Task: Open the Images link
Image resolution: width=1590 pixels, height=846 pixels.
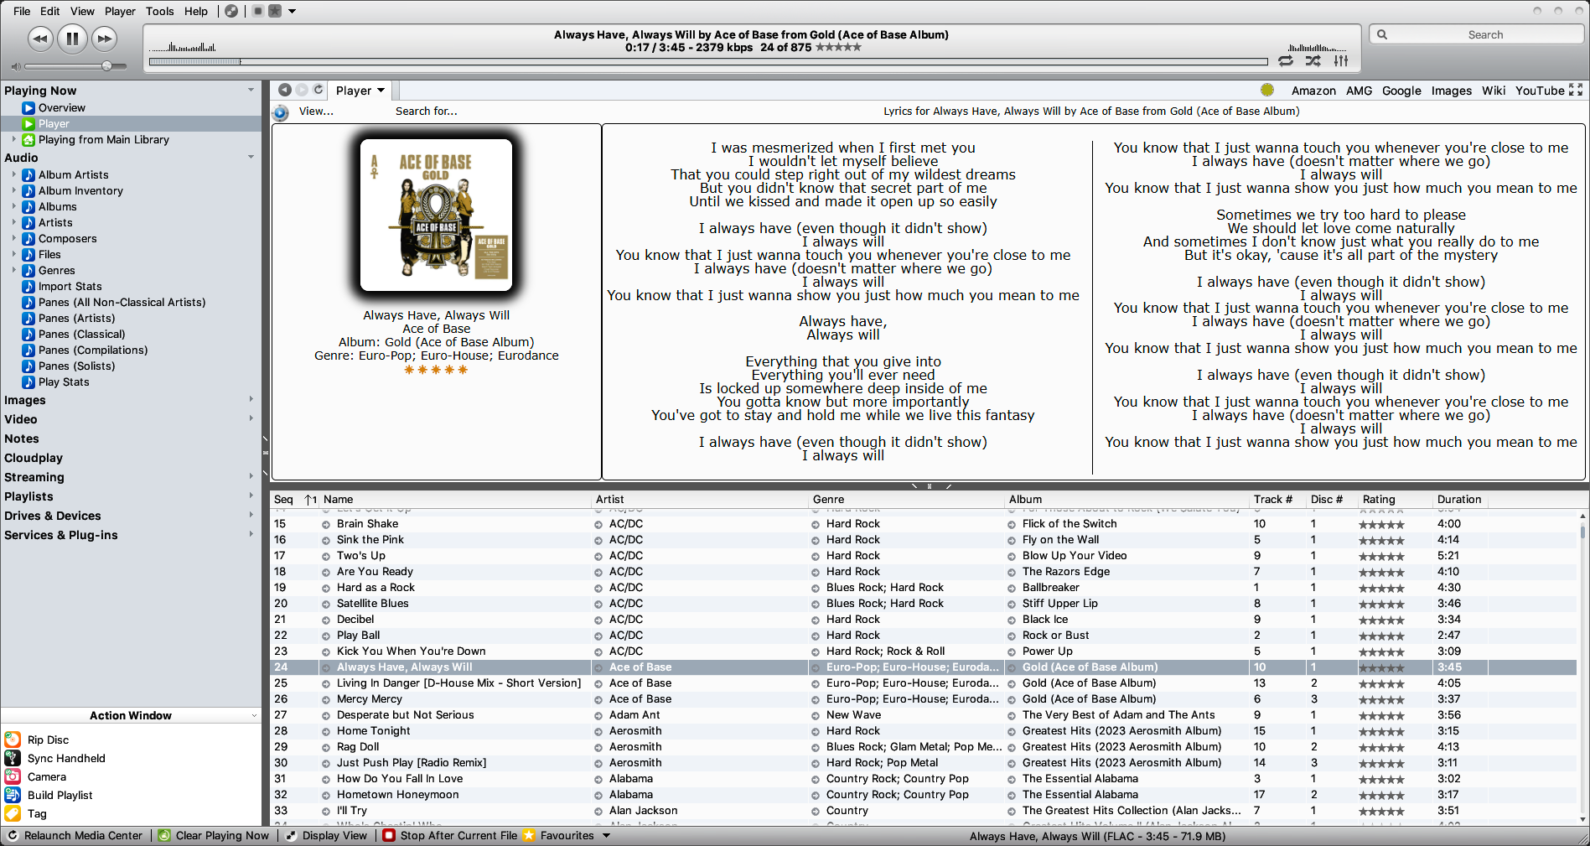Action: coord(1451,91)
